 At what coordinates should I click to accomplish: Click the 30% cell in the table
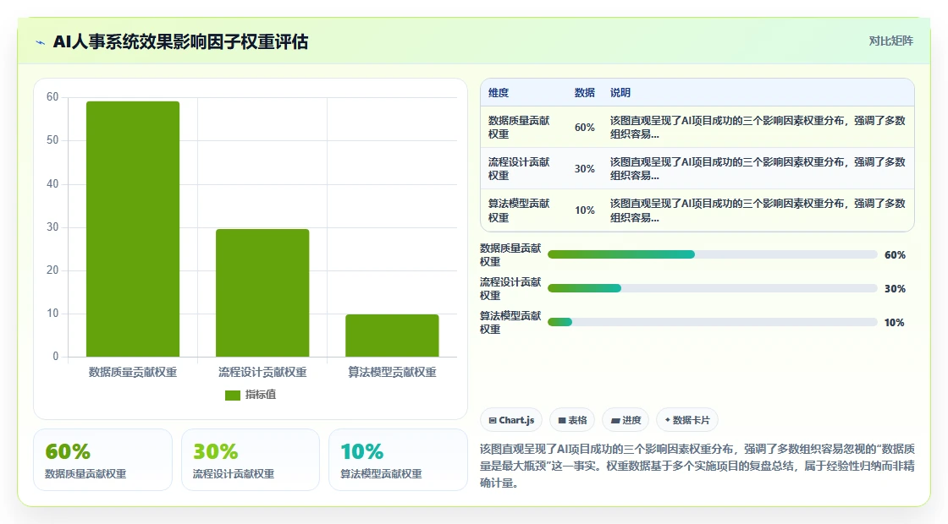(585, 169)
